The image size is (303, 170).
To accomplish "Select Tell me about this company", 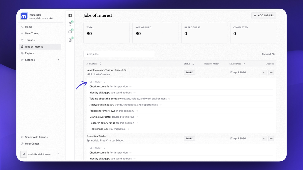I will (130, 99).
